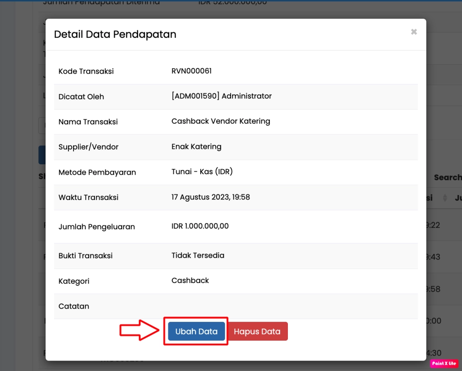The width and height of the screenshot is (462, 371).
Task: Click the red arrow annotation
Action: point(139,330)
